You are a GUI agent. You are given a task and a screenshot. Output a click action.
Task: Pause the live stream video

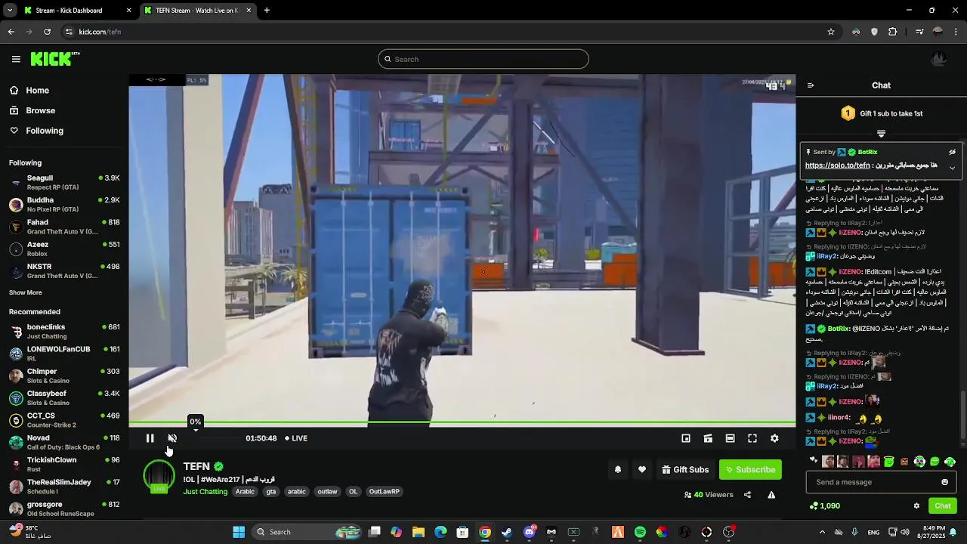coord(150,438)
